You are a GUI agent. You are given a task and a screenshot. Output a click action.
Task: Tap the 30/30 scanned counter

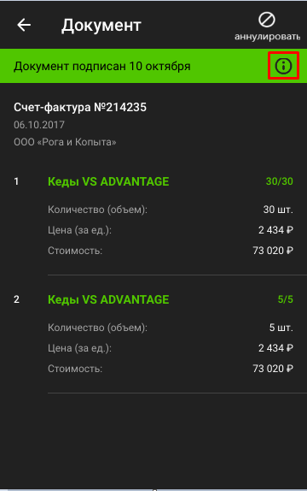pyautogui.click(x=279, y=181)
